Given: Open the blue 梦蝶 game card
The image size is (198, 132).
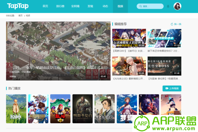Looking at the screenshot, I should point(127,109).
